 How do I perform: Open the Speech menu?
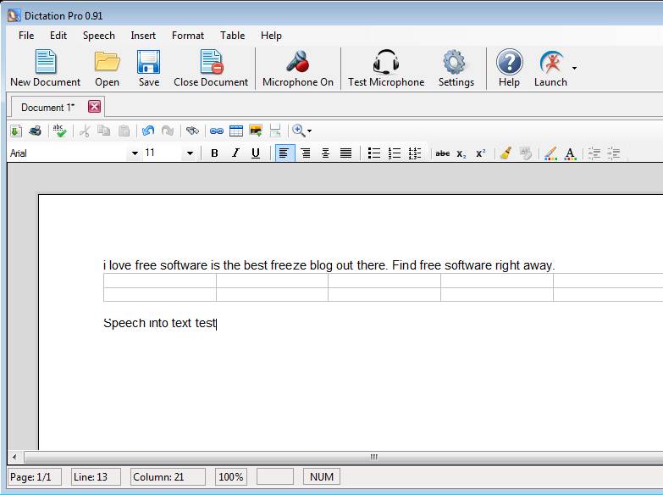click(99, 36)
